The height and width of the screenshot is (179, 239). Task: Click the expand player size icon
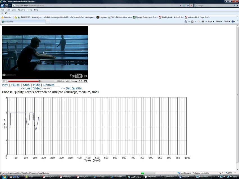85,81
